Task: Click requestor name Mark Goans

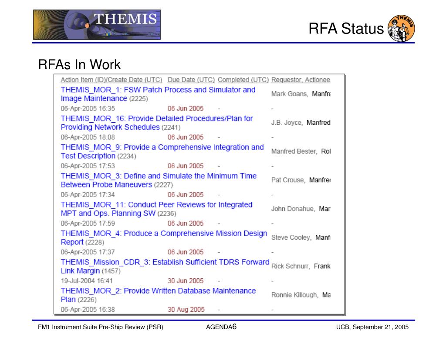Action: (290, 94)
